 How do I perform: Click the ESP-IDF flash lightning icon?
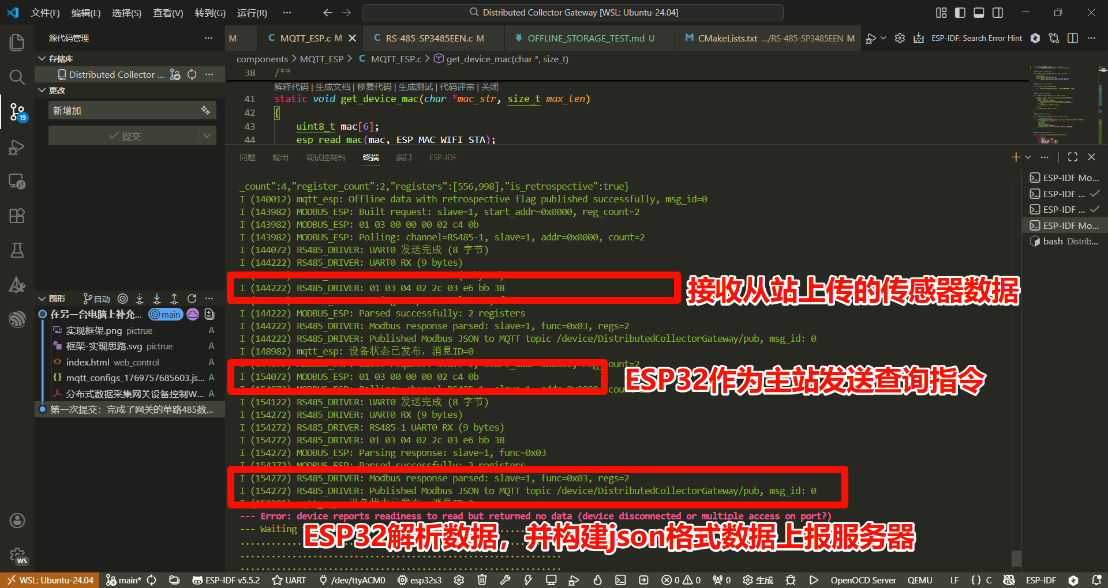(x=527, y=580)
